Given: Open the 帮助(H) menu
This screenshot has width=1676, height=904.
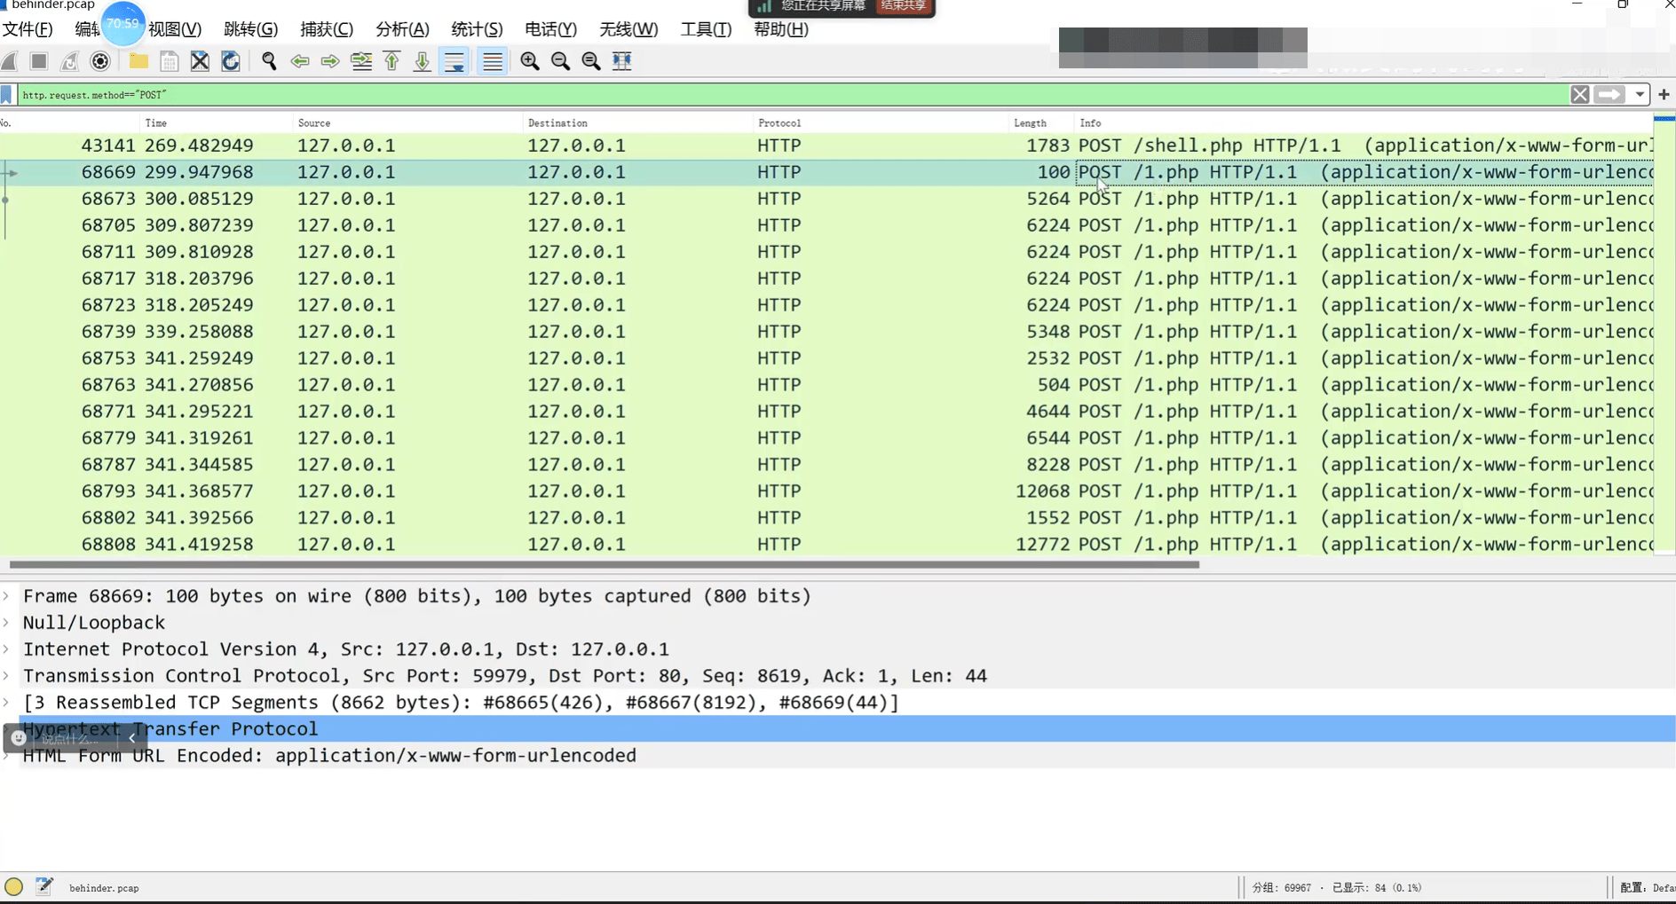Looking at the screenshot, I should (781, 29).
